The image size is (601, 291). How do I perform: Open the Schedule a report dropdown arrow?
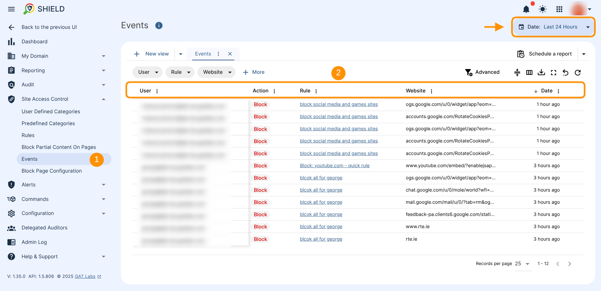[x=584, y=54]
